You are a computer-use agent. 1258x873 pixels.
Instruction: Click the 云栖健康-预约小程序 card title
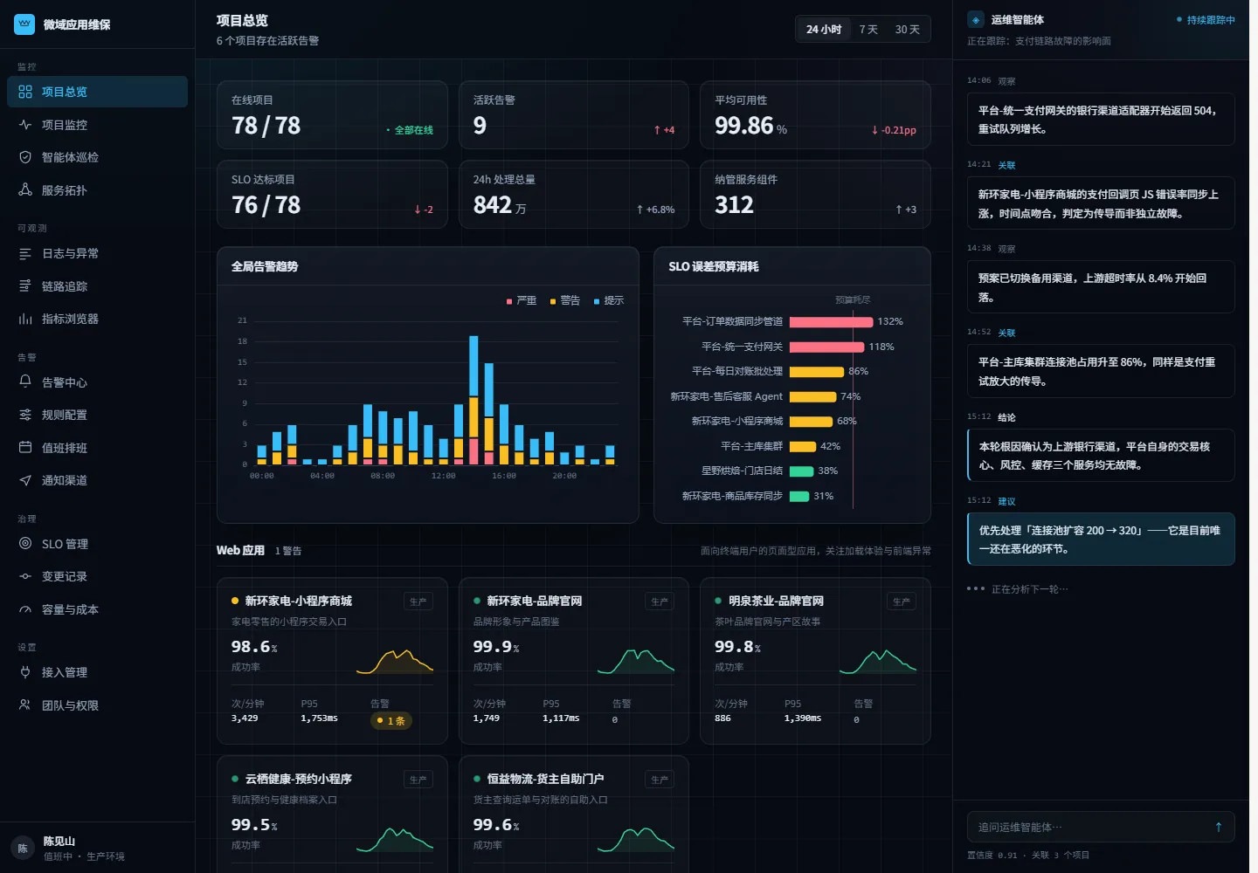click(298, 779)
